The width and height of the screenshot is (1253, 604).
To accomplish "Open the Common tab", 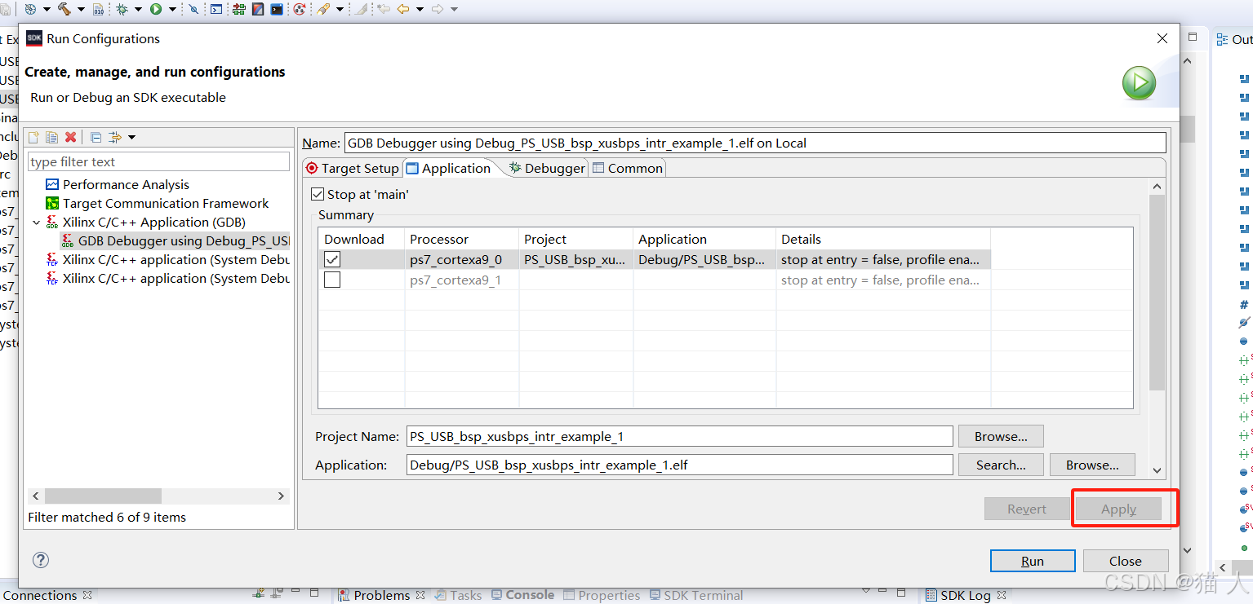I will [628, 168].
